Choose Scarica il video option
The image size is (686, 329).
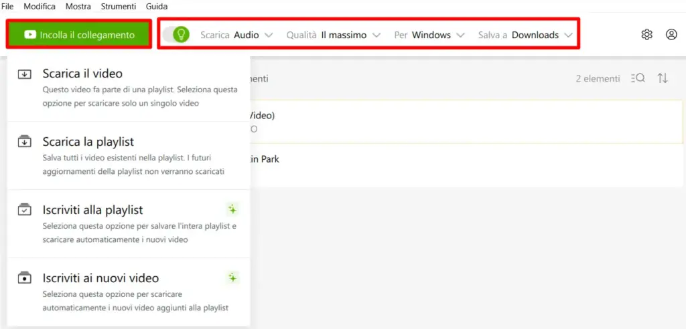click(x=129, y=88)
